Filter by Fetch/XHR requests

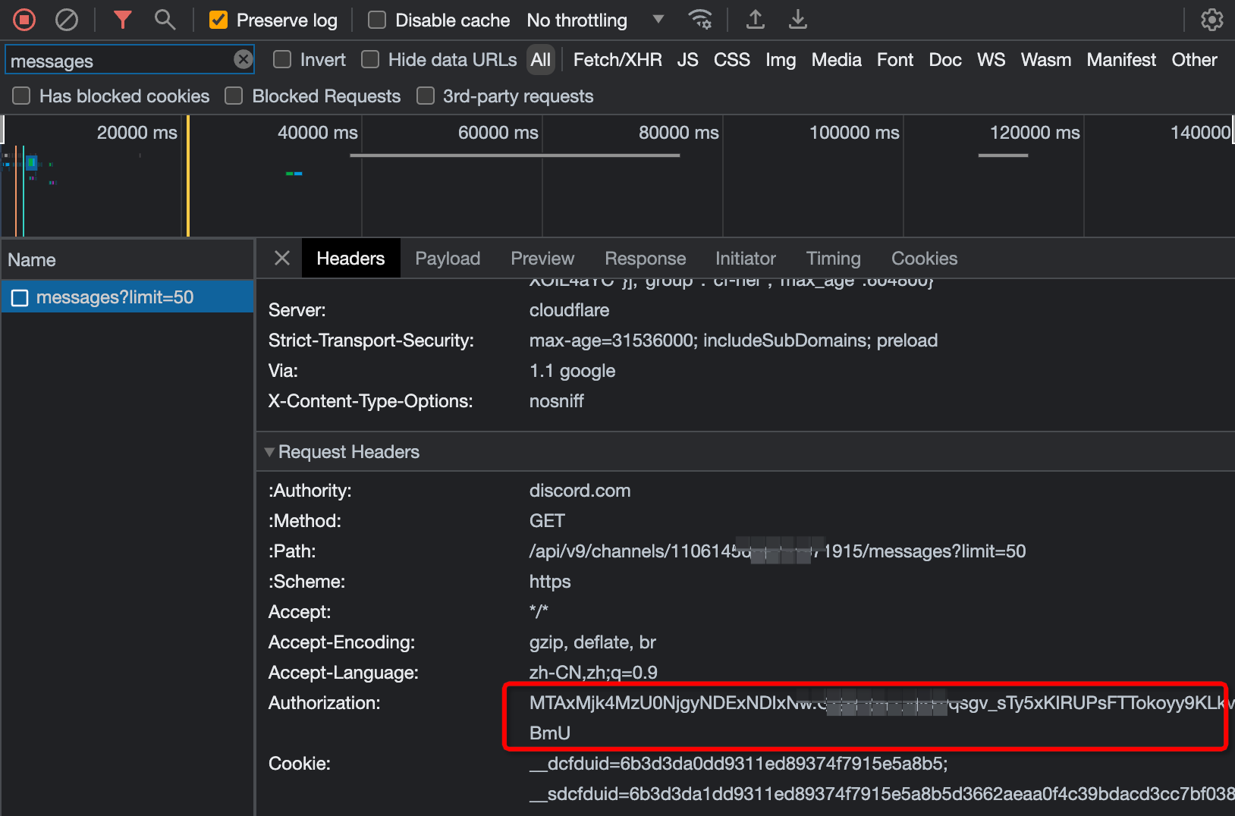pos(617,60)
